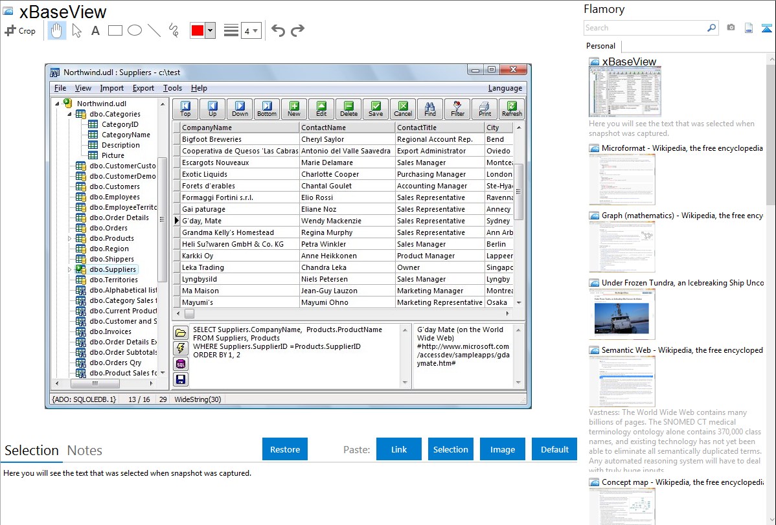Image resolution: width=776 pixels, height=525 pixels.
Task: Open the Export menu
Action: (143, 88)
